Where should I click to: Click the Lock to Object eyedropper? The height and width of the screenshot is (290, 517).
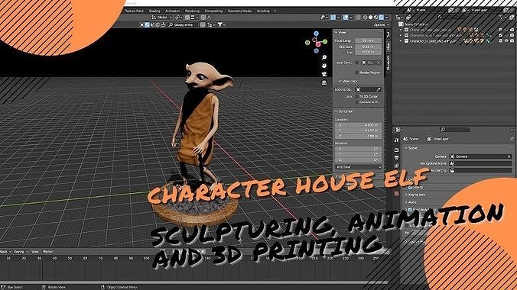[x=379, y=89]
